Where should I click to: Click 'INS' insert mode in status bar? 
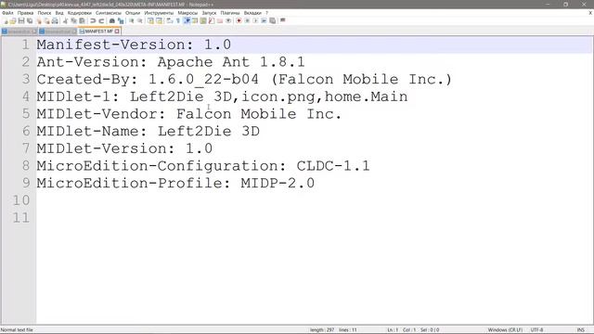(x=580, y=330)
